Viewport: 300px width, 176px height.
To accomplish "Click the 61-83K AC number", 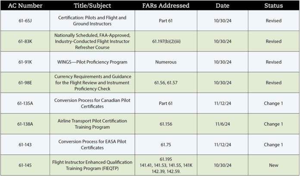I will point(25,41).
